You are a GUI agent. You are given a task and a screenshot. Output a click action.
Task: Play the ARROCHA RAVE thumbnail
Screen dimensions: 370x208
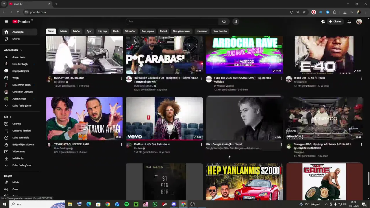(x=244, y=55)
